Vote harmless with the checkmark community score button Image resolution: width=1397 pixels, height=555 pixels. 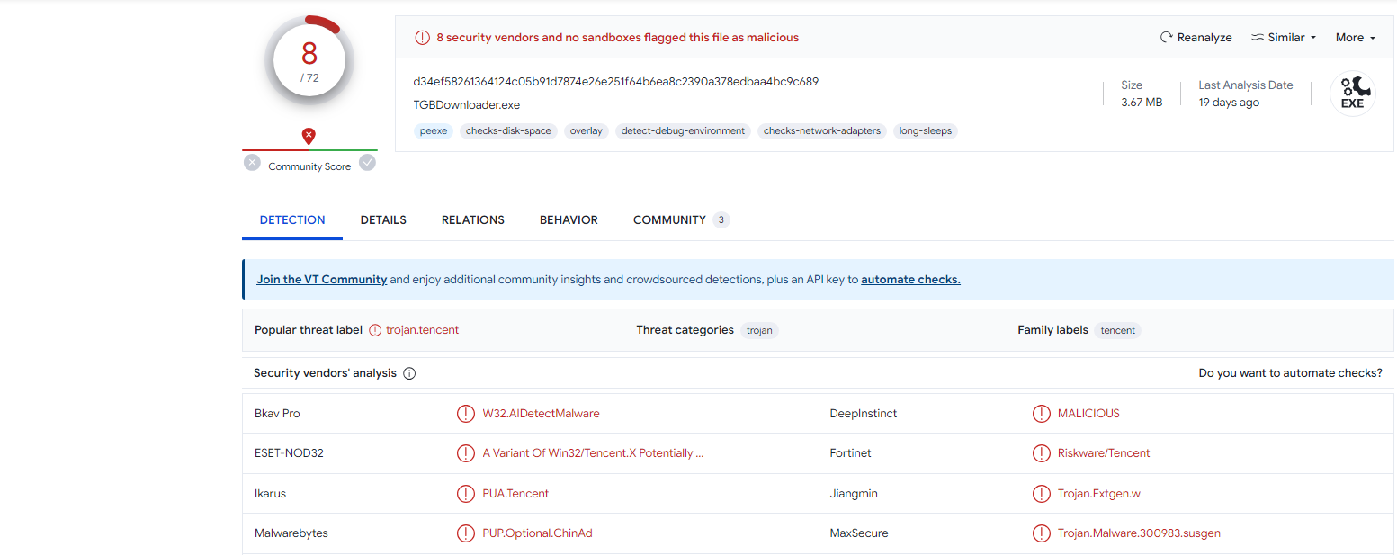[x=367, y=163]
